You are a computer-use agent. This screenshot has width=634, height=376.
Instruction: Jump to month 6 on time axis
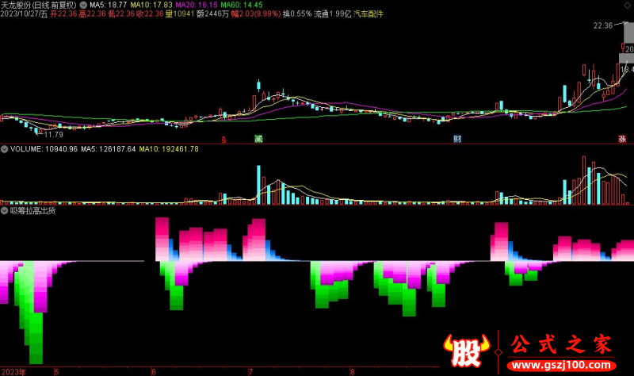pyautogui.click(x=154, y=372)
